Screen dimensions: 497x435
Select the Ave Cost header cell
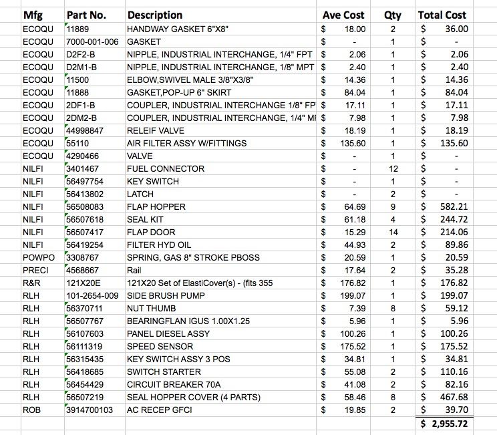coord(343,15)
